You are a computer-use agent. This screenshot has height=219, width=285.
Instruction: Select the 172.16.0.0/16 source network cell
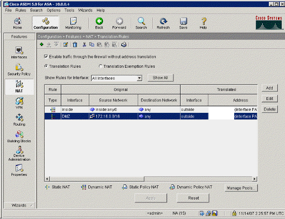114,116
